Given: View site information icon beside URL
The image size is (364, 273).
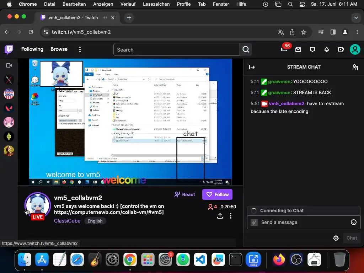Looking at the screenshot, I should [x=46, y=32].
